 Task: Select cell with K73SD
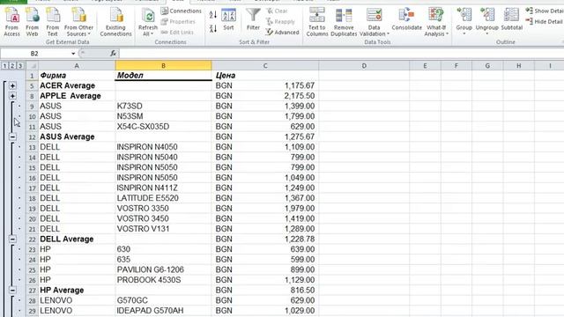163,106
